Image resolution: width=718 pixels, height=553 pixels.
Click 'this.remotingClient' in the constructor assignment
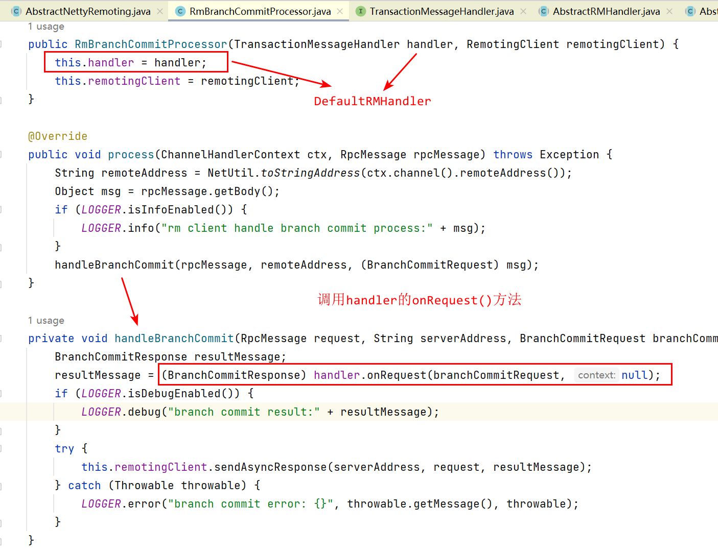118,81
